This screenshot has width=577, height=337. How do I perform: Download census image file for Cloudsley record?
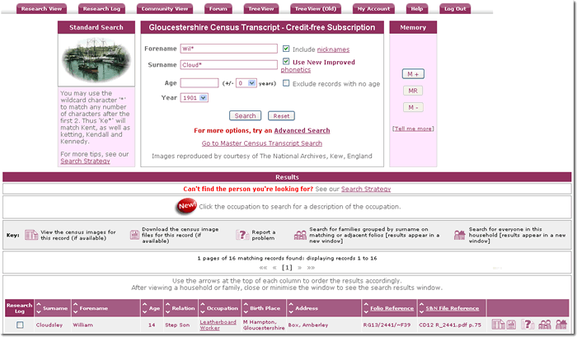(x=511, y=325)
